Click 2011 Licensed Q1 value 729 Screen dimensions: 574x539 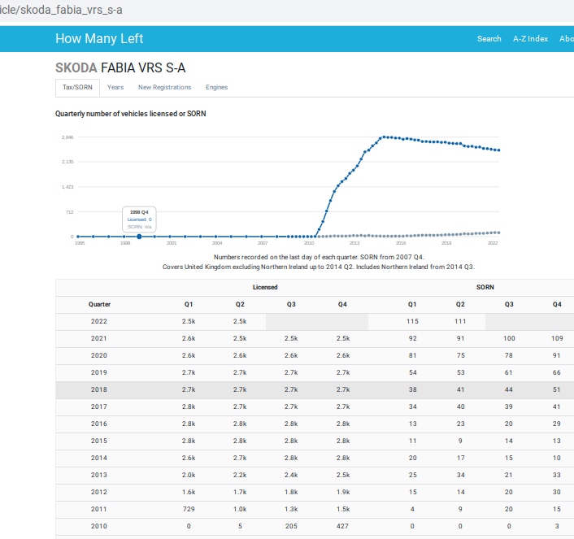(x=189, y=509)
